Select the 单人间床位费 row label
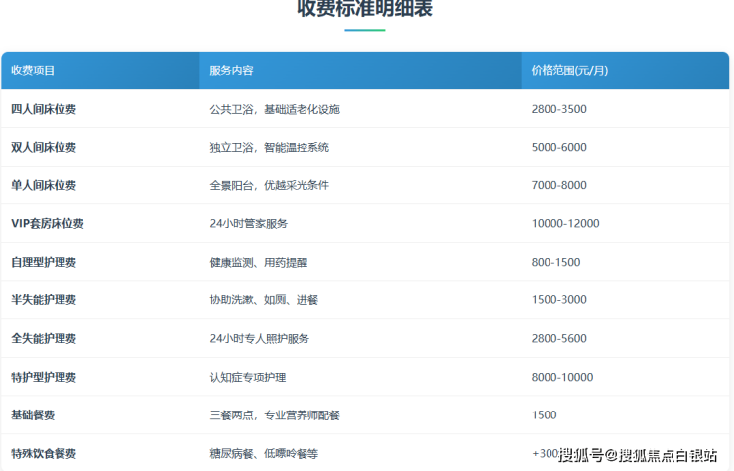The width and height of the screenshot is (734, 471). [44, 185]
